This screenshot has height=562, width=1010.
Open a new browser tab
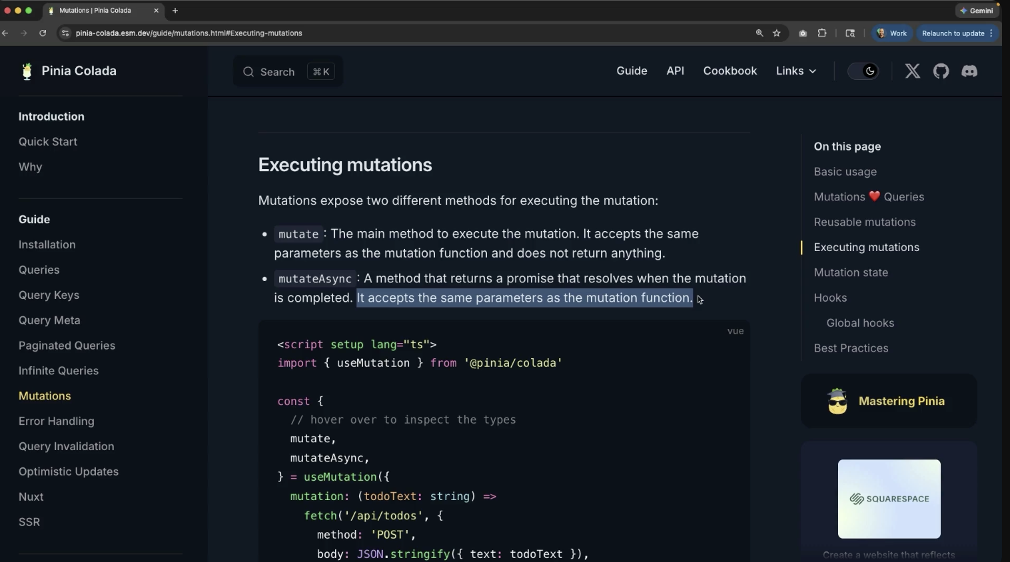click(x=175, y=11)
